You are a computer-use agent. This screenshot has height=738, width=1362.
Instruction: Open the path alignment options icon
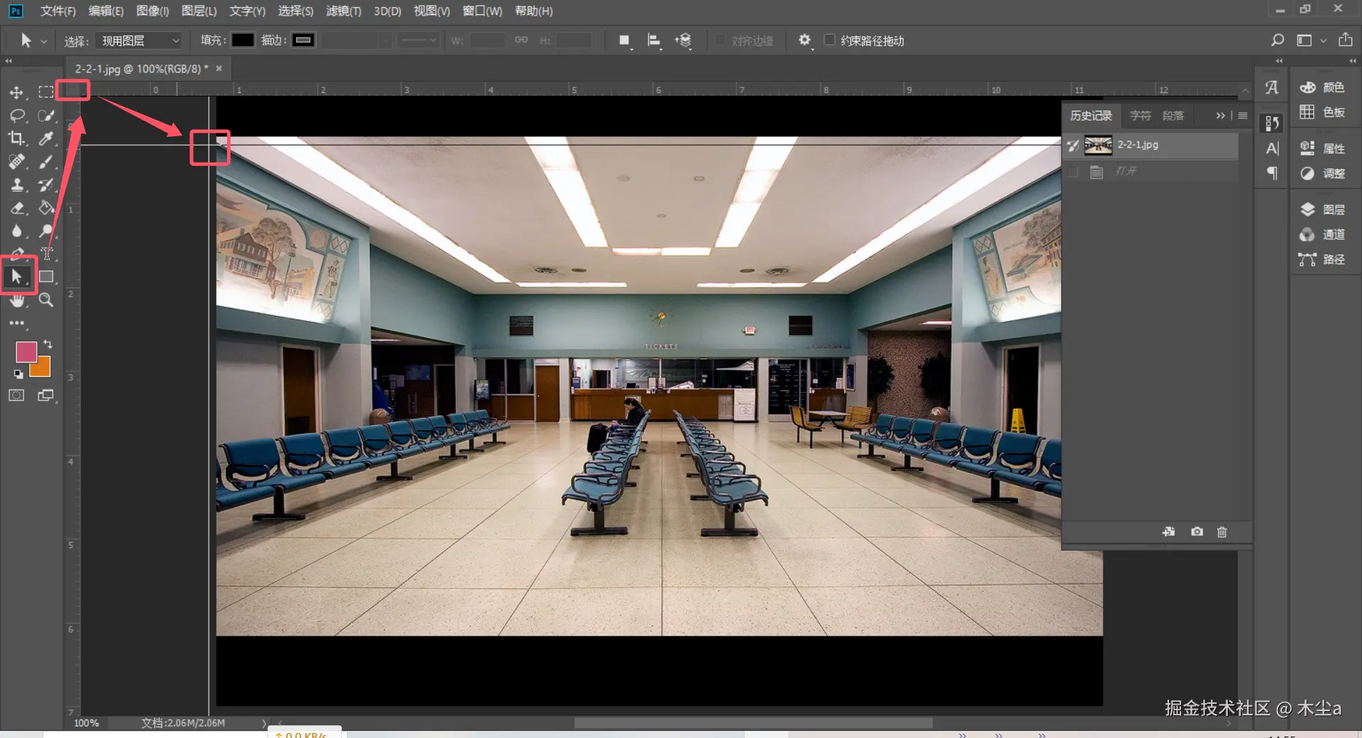654,40
